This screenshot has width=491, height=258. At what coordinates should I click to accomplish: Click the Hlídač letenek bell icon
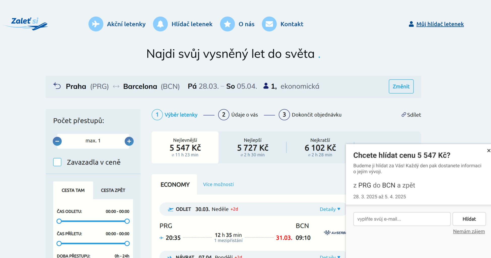pyautogui.click(x=160, y=24)
